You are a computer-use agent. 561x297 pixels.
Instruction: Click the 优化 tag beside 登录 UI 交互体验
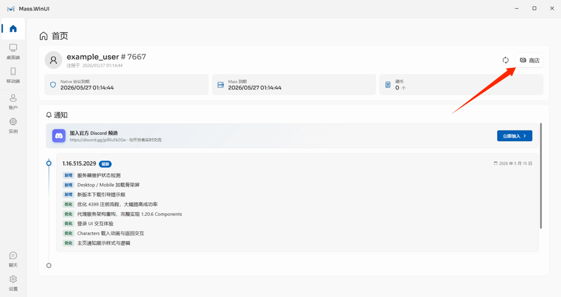69,223
